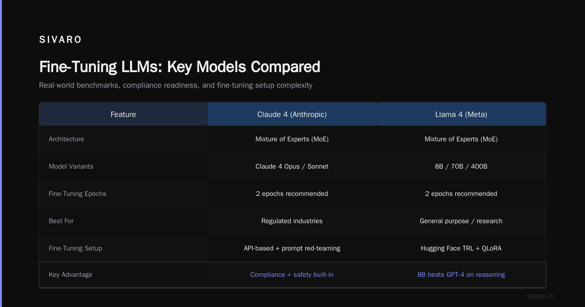Image resolution: width=585 pixels, height=307 pixels.
Task: Click the "8B beats GPT-4 on reasoning" highlighted text
Action: (461, 275)
